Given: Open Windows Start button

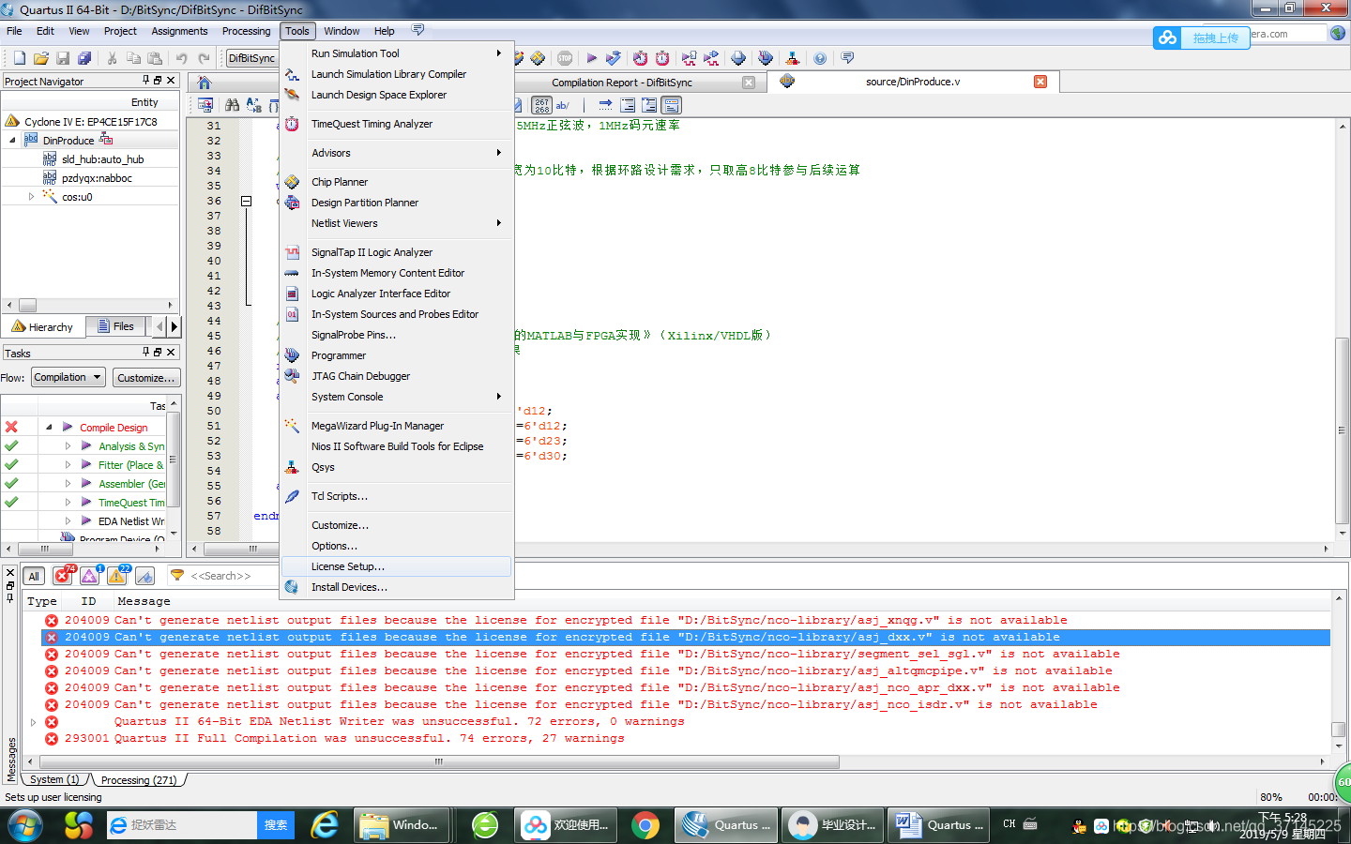Looking at the screenshot, I should click(25, 825).
